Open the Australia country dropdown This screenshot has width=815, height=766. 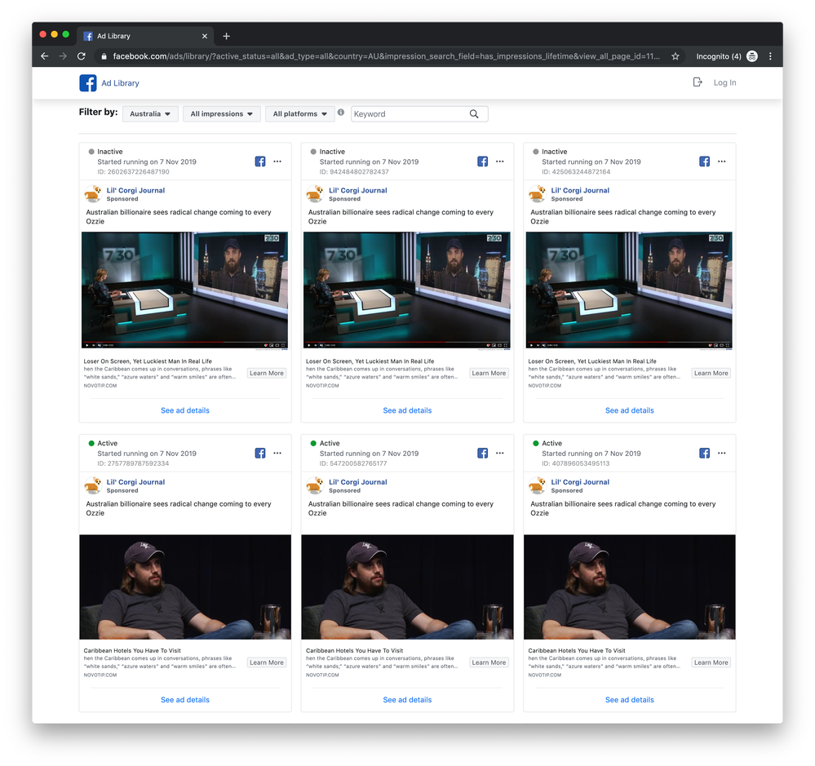tap(150, 114)
